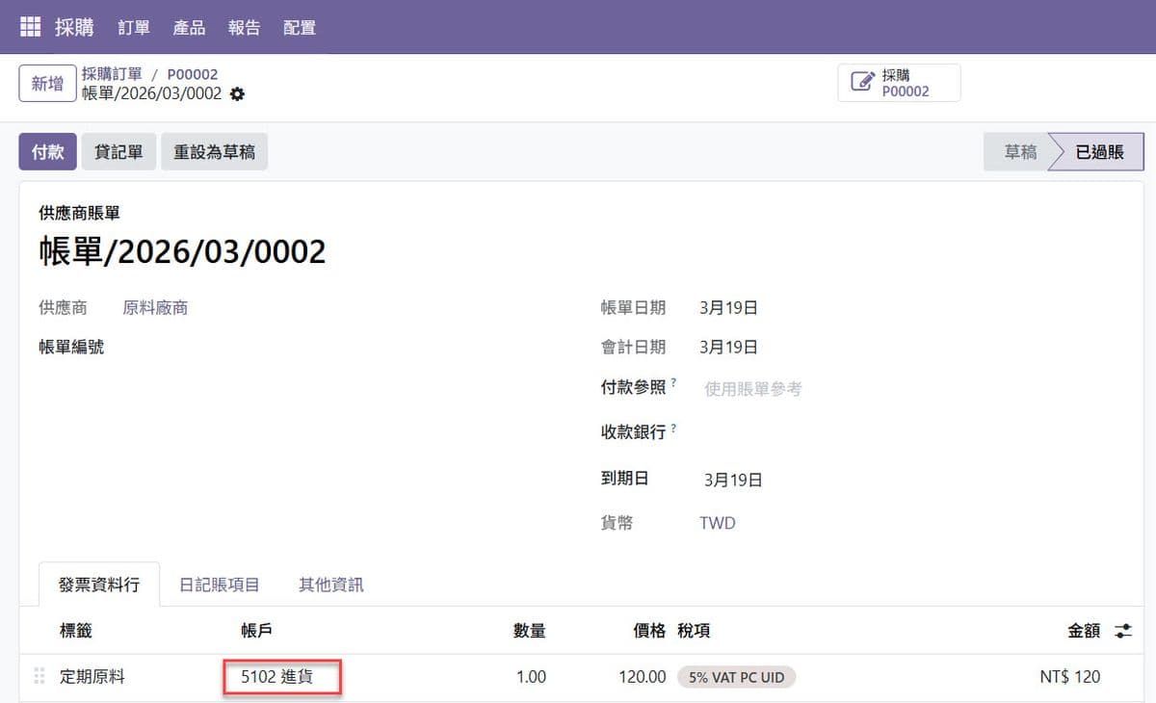Click help mark beside 收款銀行
Viewport: 1156px width, 703px height.
pos(673,429)
